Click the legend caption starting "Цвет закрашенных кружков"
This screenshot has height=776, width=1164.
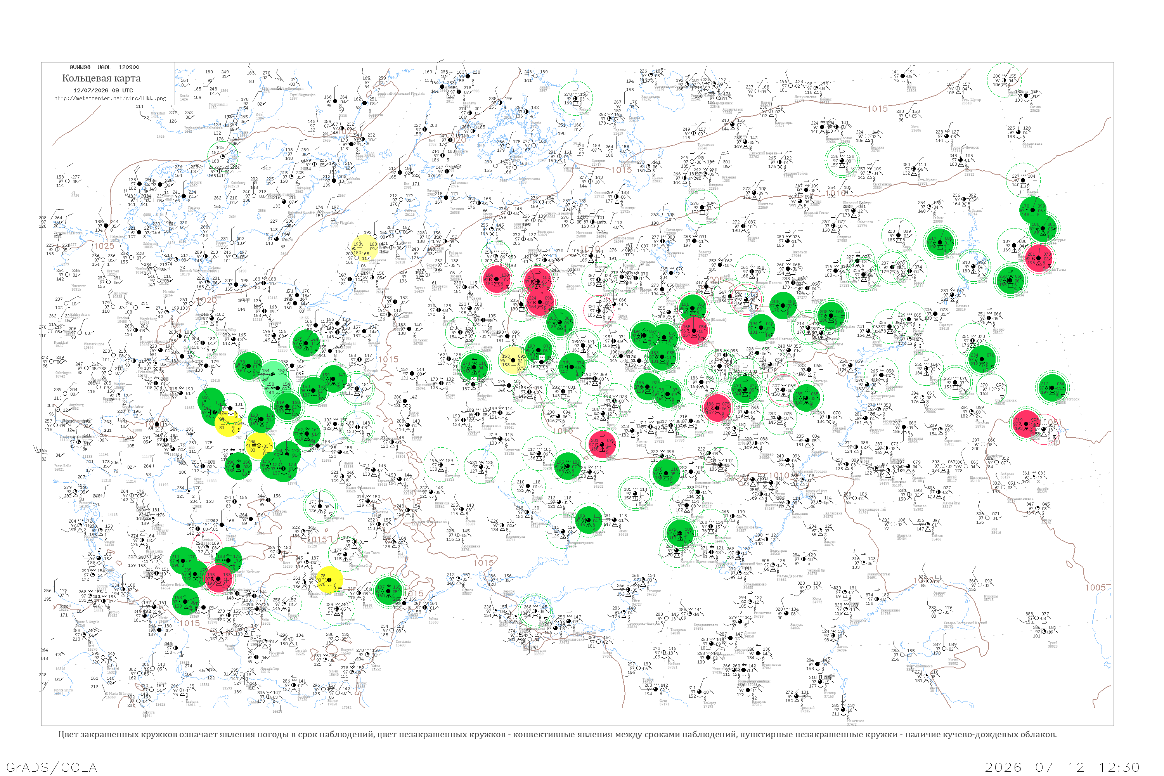pos(557,734)
